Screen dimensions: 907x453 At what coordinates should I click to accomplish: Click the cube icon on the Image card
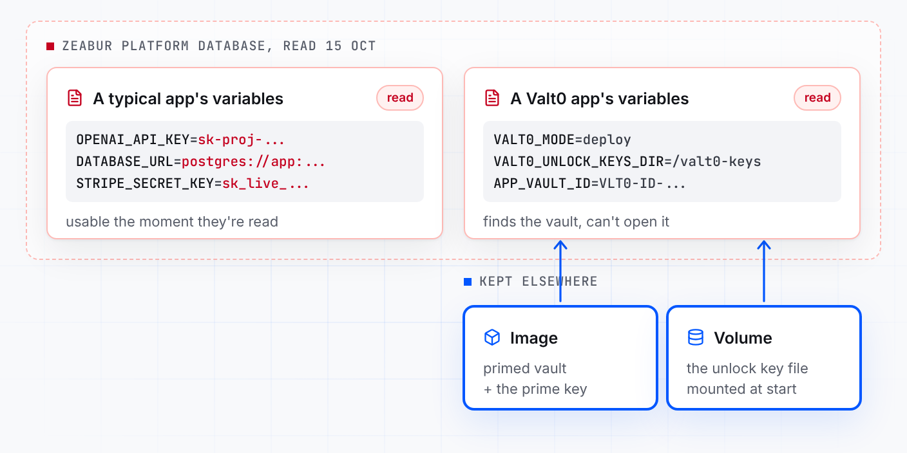click(x=492, y=338)
